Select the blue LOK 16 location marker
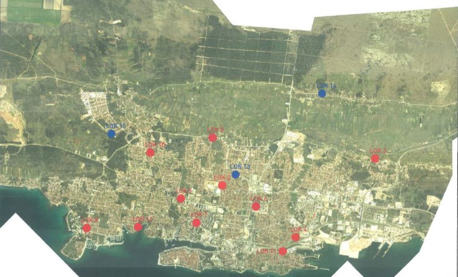The width and height of the screenshot is (458, 277). click(322, 93)
